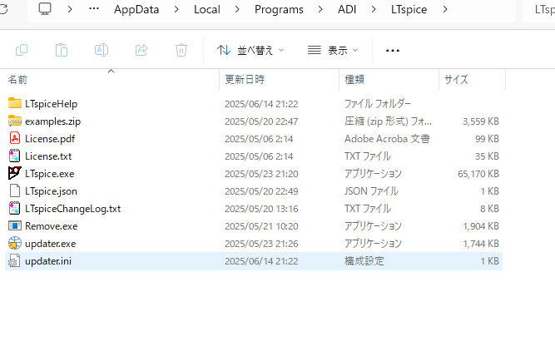The height and width of the screenshot is (356, 555).
Task: Open the 並べ替え sort dropdown
Action: click(x=250, y=50)
